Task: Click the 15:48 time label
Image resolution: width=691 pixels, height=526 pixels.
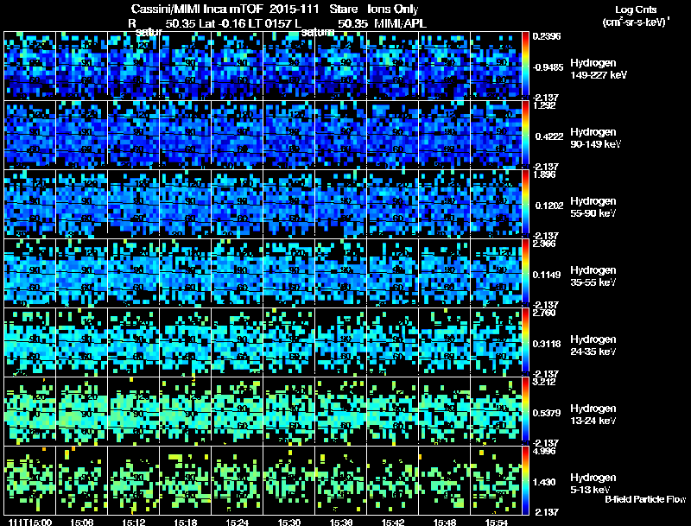Action: (445, 523)
